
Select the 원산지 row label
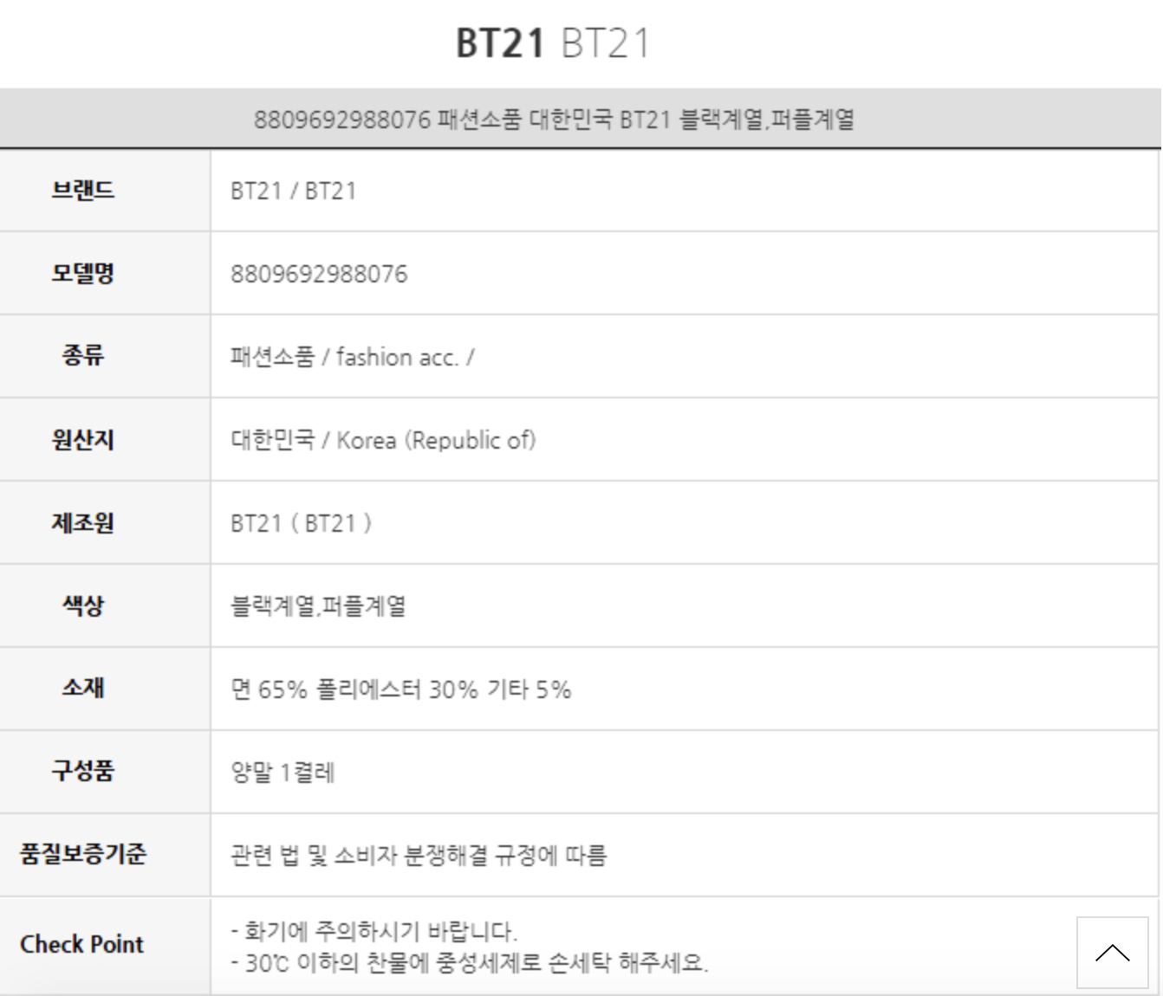click(x=83, y=439)
